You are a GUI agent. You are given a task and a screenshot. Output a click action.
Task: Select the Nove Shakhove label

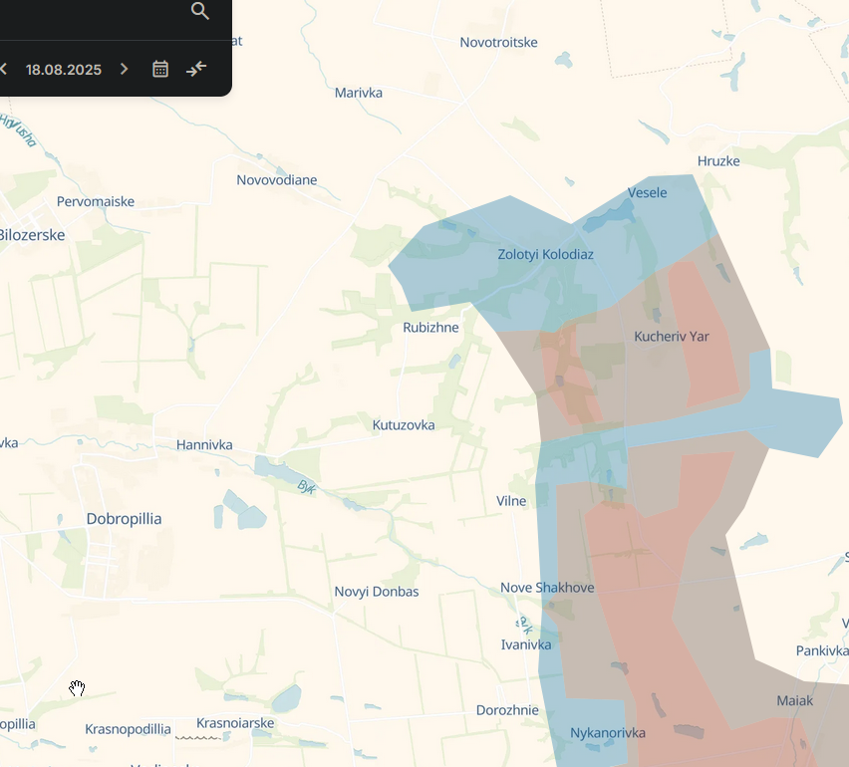pos(547,588)
